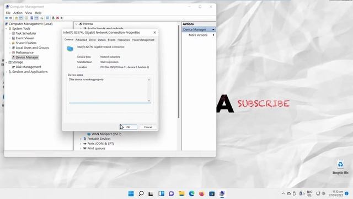
Task: Close the Network Connection Properties dialog
Action: pyautogui.click(x=154, y=33)
